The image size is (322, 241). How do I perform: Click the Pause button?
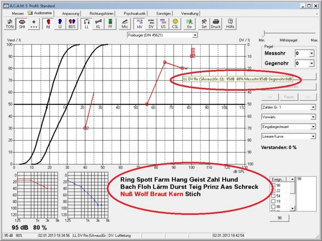289,97
